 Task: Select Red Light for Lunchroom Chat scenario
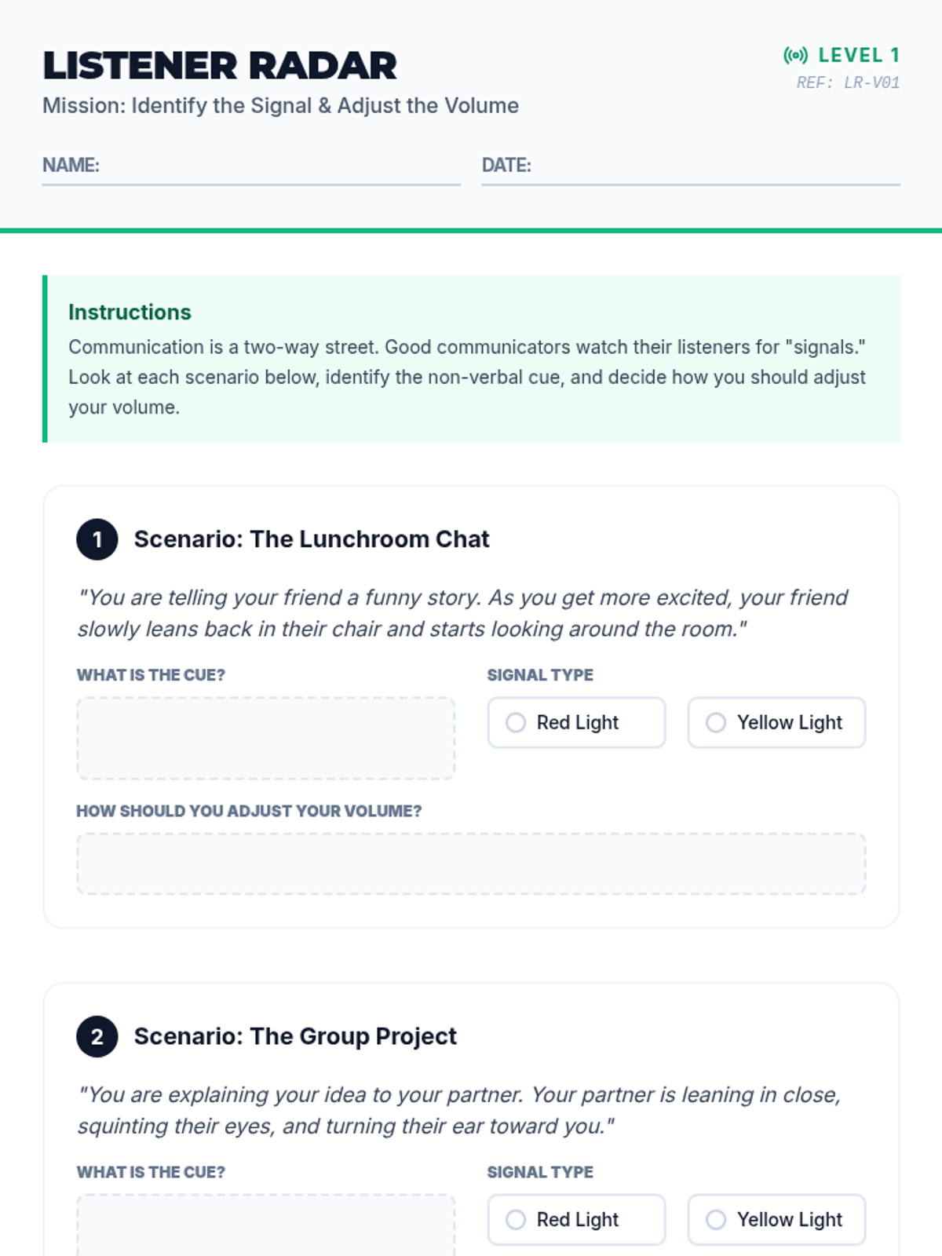click(576, 722)
